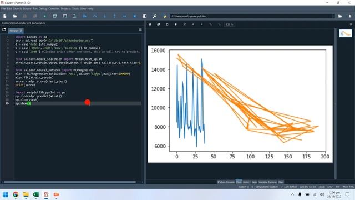Open the volume control in system tray
The width and height of the screenshot is (355, 200).
(x=322, y=194)
